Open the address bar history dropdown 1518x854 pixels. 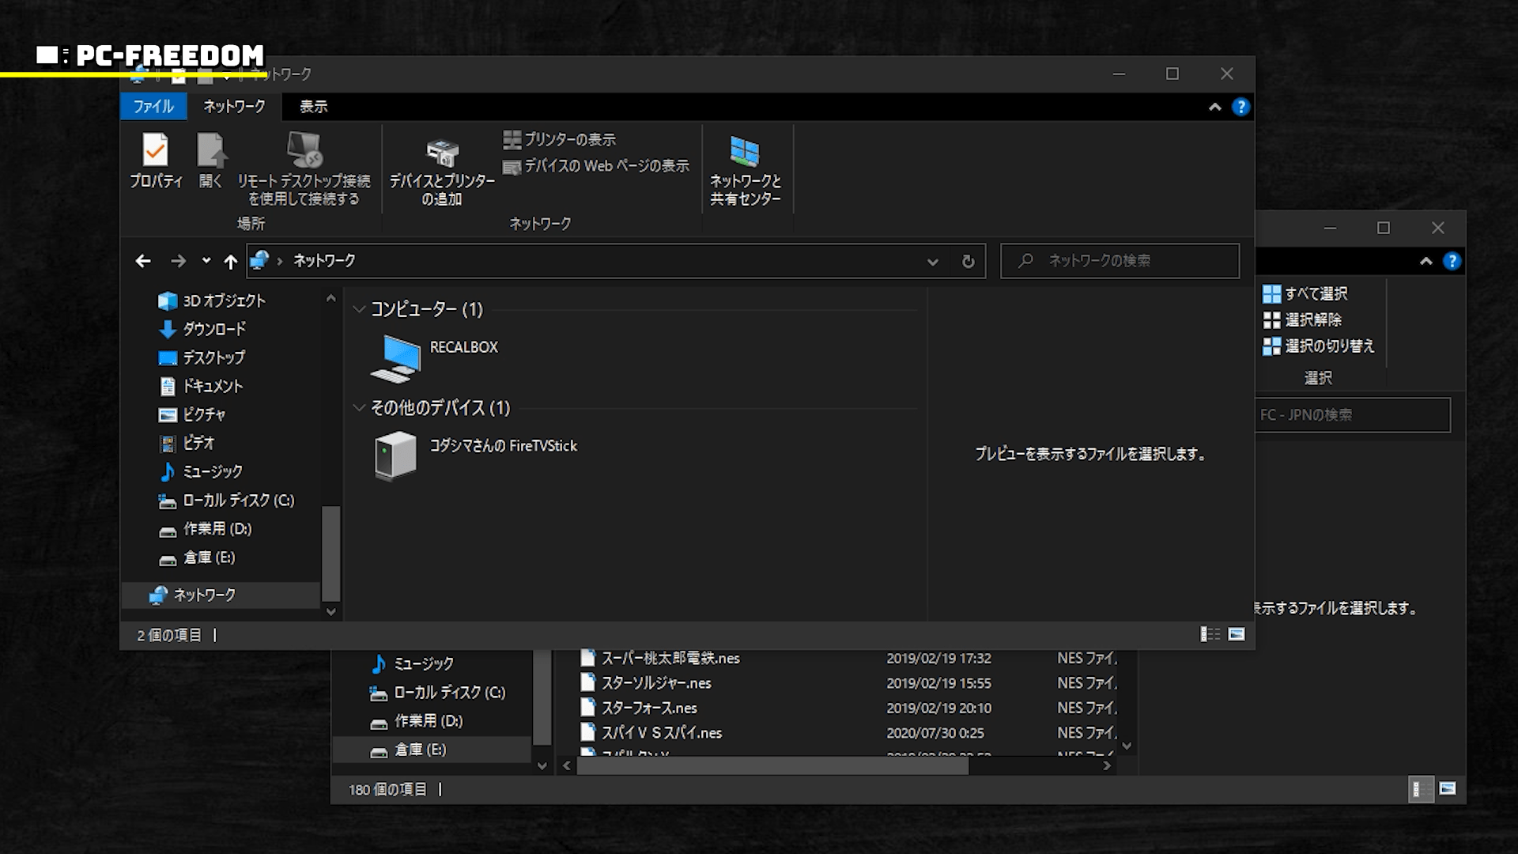932,261
